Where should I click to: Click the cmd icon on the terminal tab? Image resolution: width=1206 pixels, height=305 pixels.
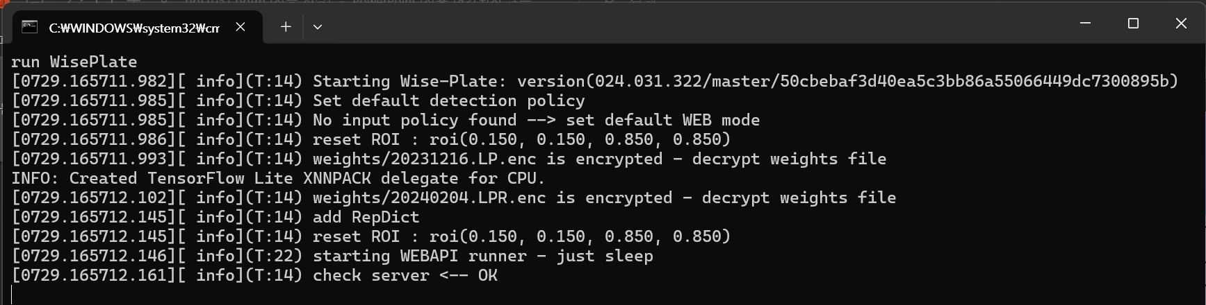click(x=29, y=27)
